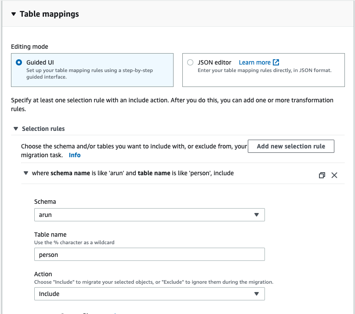Click the Selection rules heading label

(43, 129)
